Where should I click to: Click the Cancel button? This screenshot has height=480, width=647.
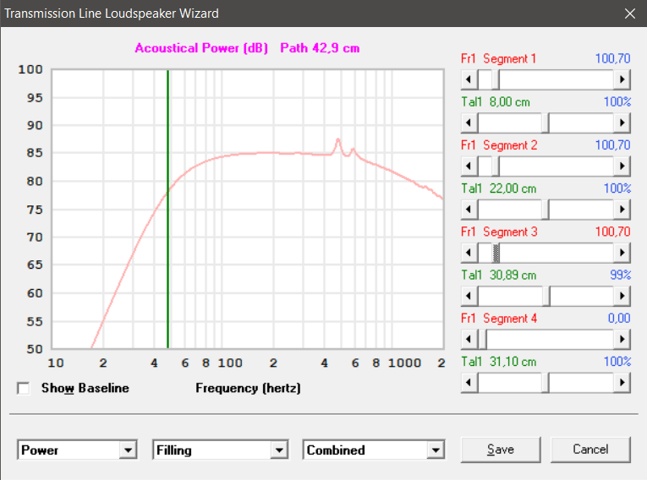[590, 450]
